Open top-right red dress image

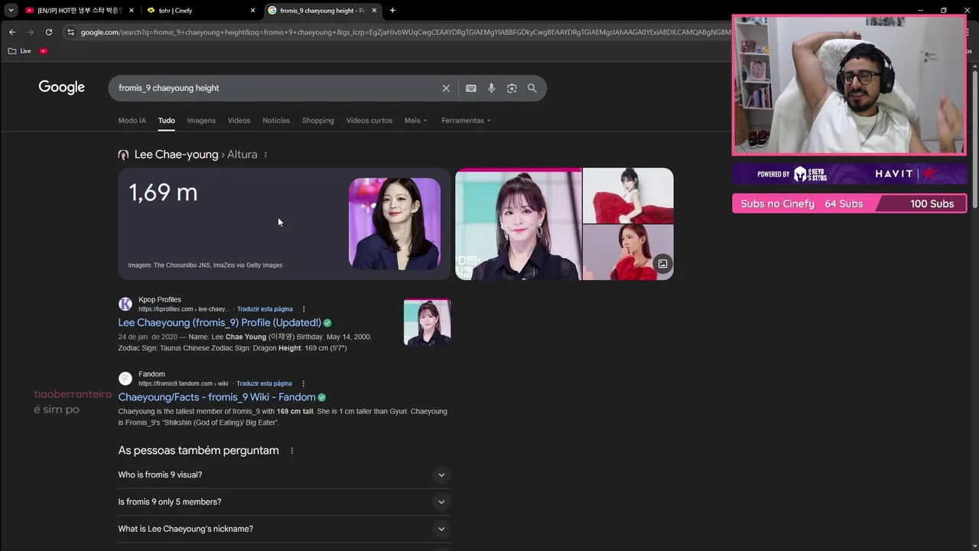(x=628, y=196)
